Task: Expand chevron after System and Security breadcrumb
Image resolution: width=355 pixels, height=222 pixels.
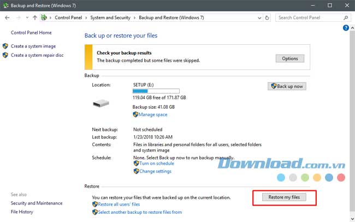Action: [x=134, y=18]
